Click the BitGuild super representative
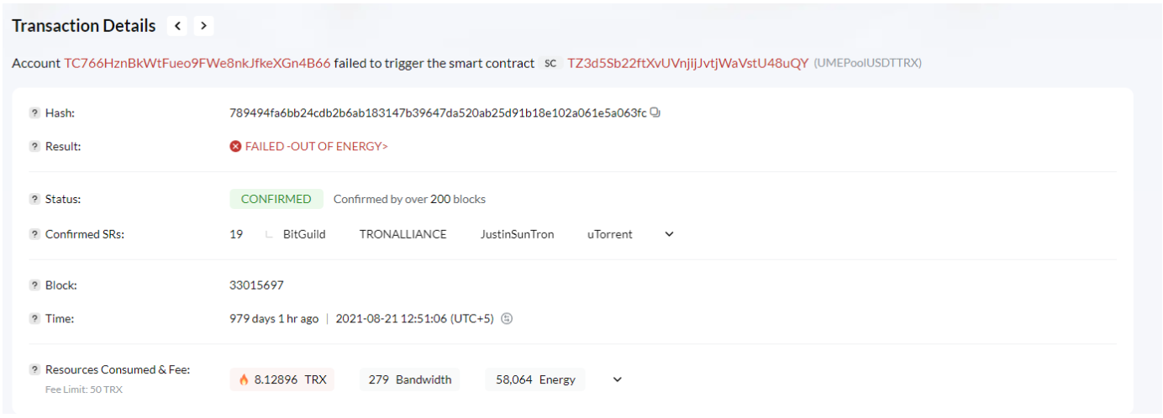 pyautogui.click(x=304, y=234)
